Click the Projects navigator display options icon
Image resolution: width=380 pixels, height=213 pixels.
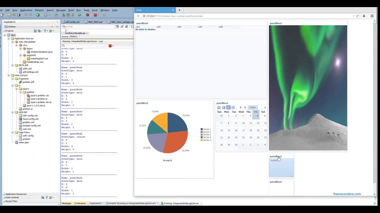tap(50, 31)
